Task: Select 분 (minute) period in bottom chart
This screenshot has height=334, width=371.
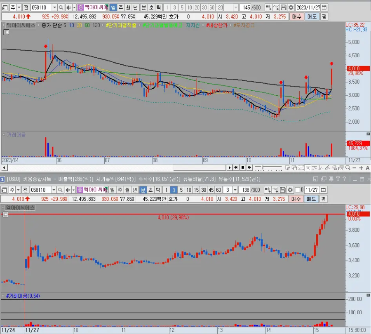Action: coord(143,190)
